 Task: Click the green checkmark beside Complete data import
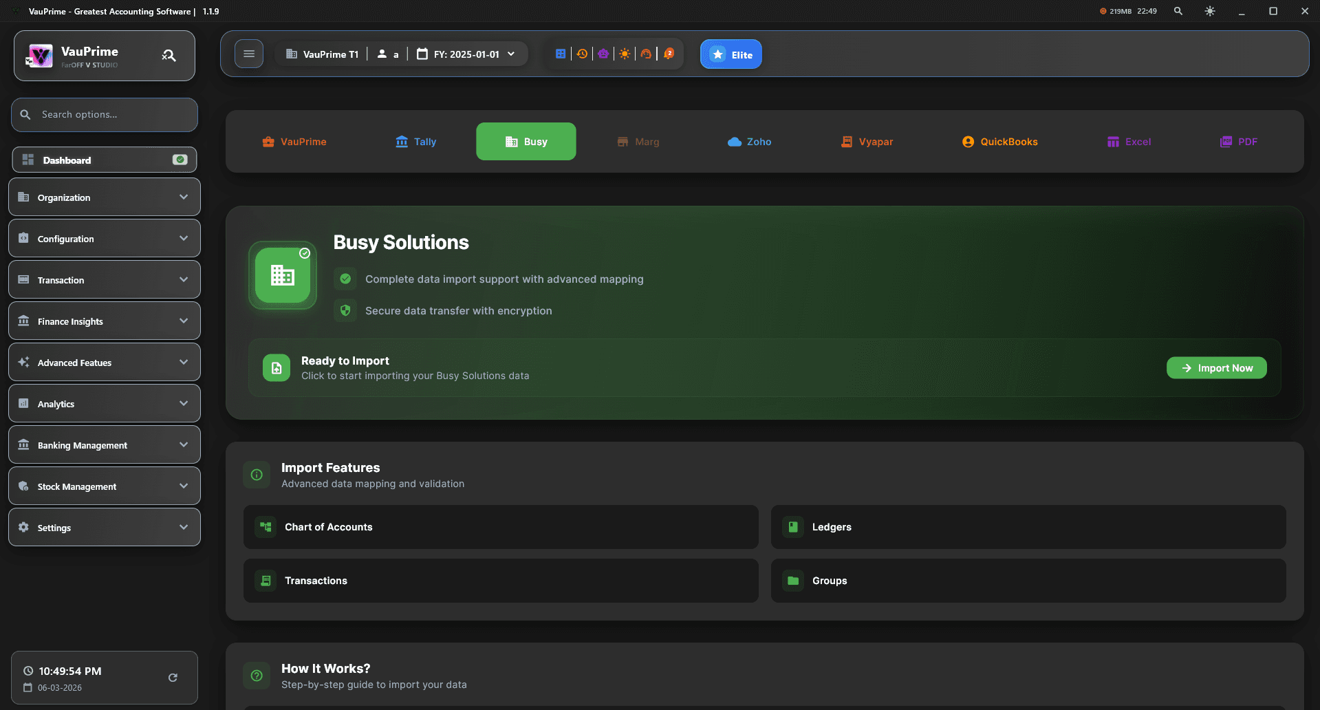(345, 279)
